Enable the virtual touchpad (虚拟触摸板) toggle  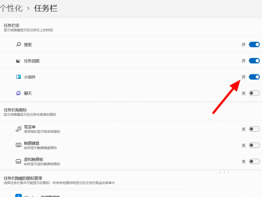pos(254,161)
